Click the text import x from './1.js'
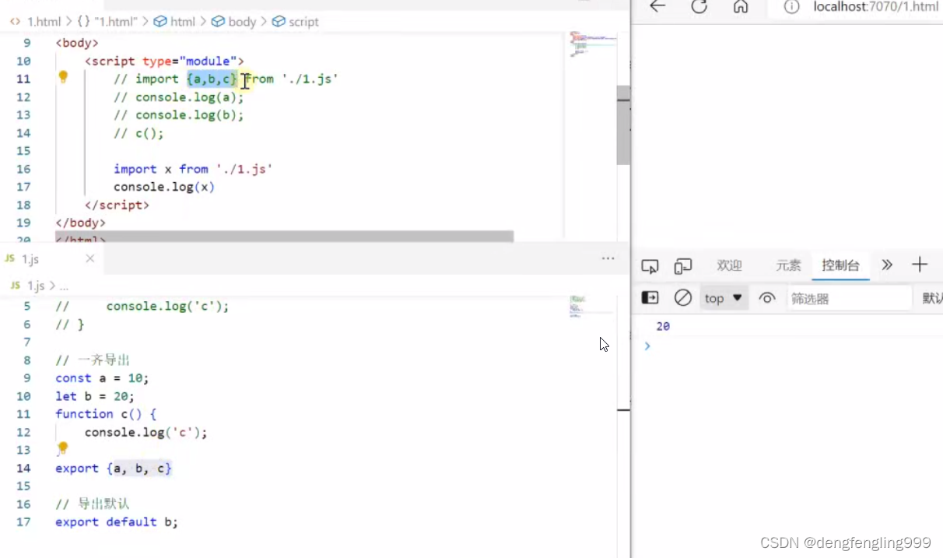 (x=193, y=169)
